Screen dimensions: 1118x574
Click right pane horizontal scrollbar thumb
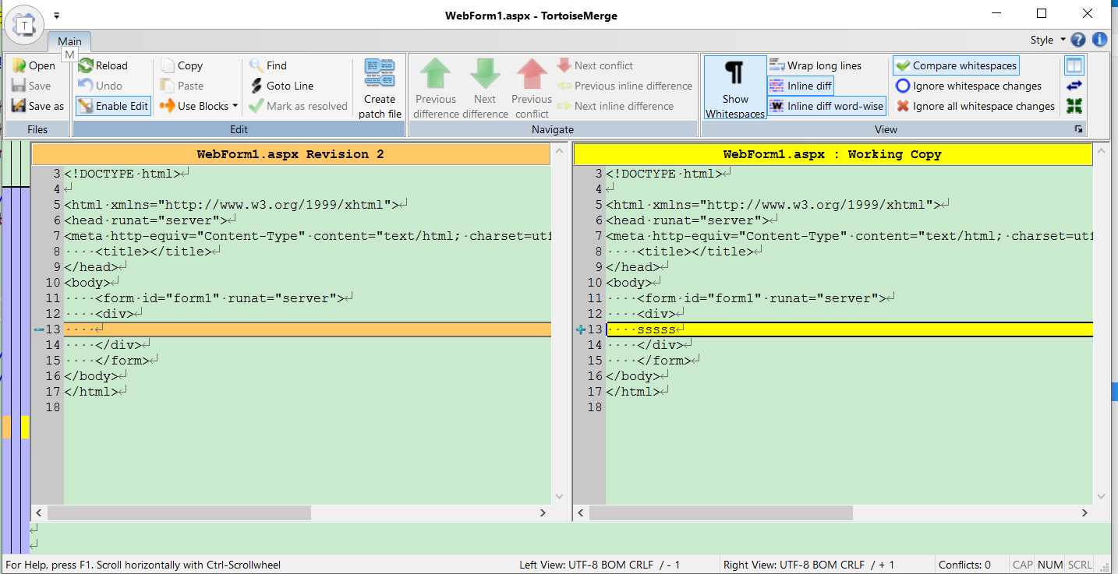tap(721, 513)
